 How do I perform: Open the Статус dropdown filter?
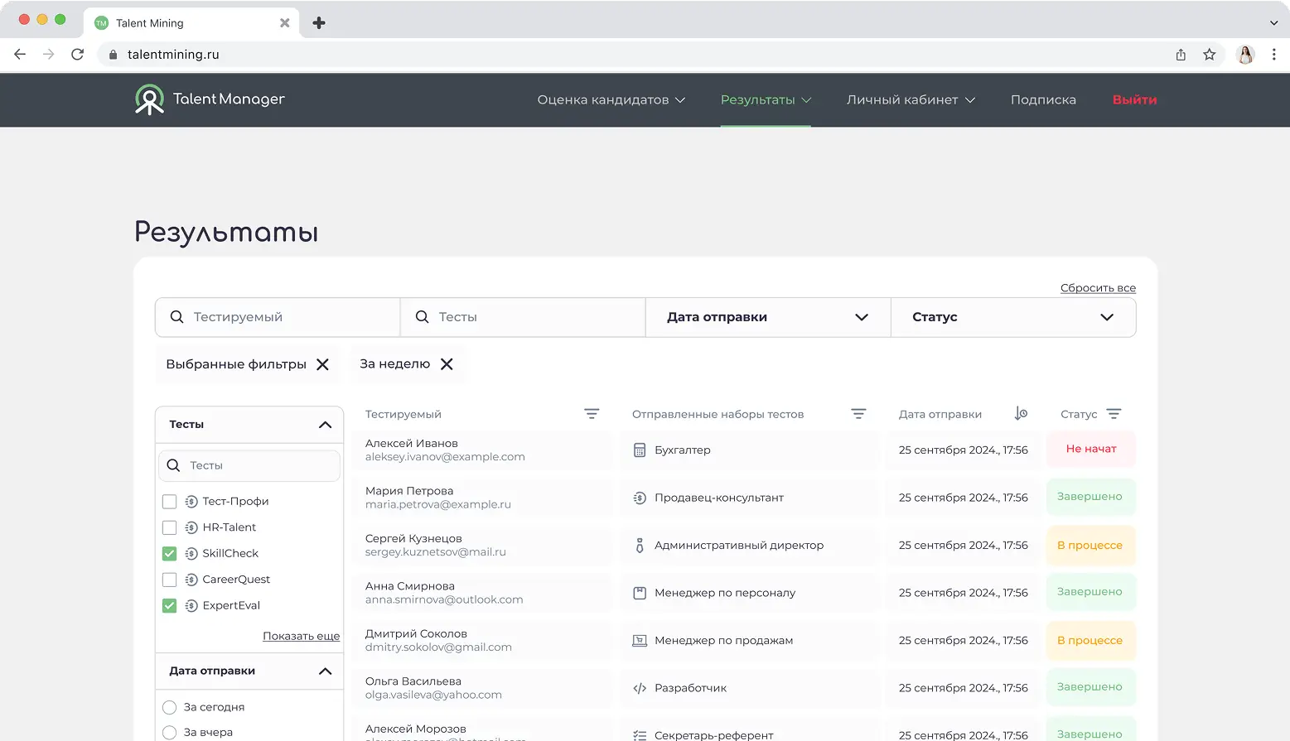(1013, 317)
